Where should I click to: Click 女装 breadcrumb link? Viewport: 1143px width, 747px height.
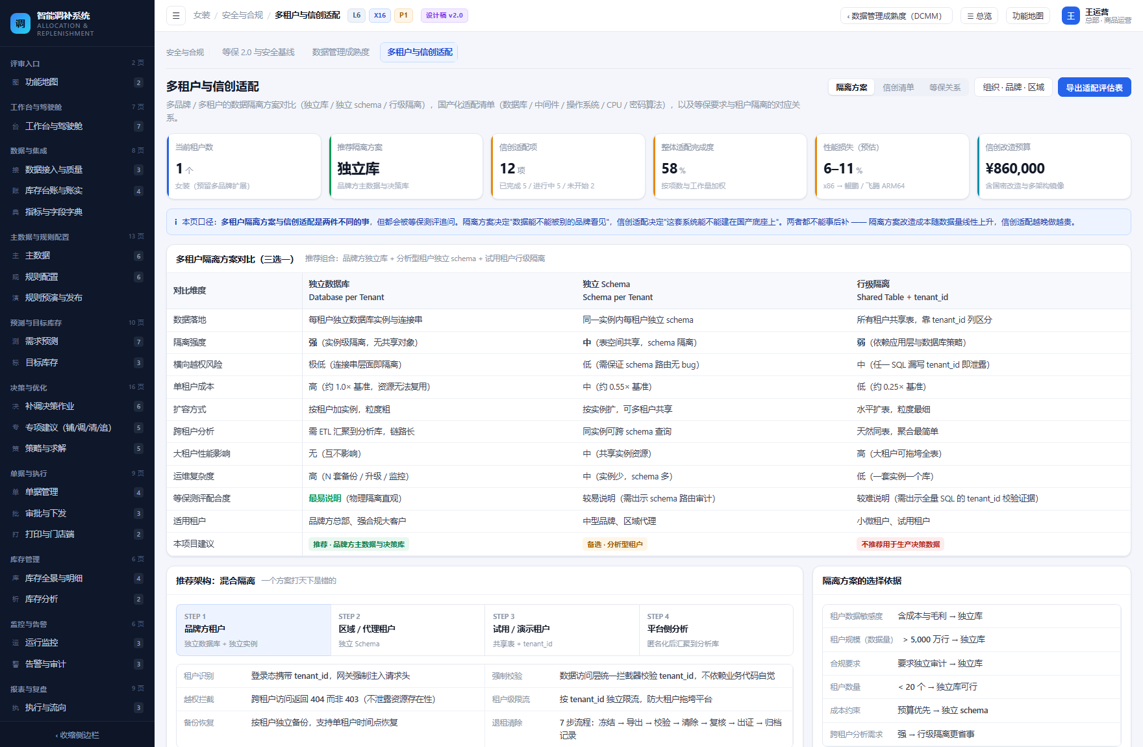[201, 16]
